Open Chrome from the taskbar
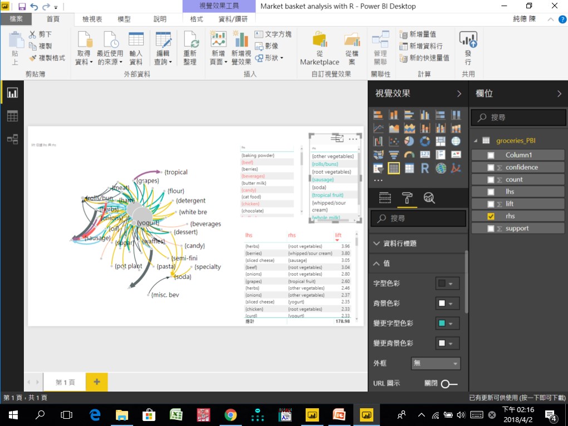The height and width of the screenshot is (426, 568). pos(231,415)
